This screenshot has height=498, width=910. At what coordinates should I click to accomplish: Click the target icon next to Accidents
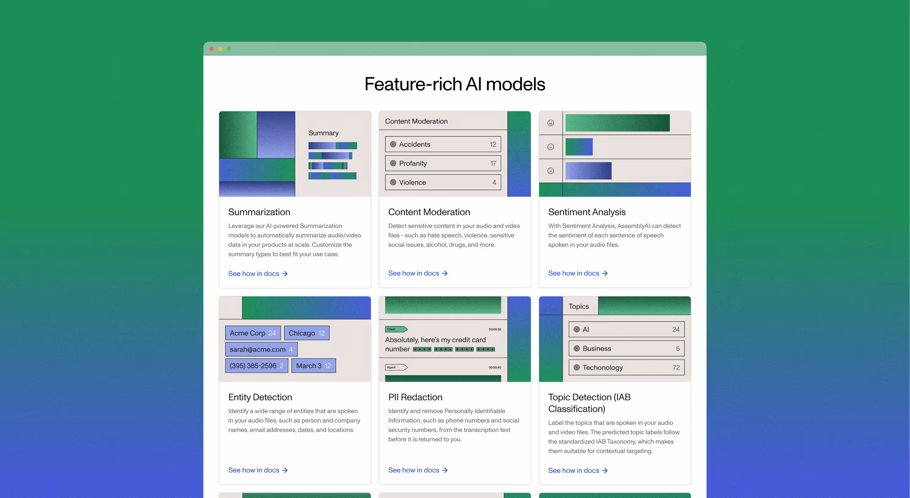[393, 144]
